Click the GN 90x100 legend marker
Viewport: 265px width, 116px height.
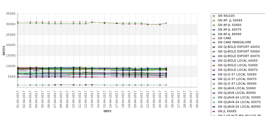tap(214, 16)
